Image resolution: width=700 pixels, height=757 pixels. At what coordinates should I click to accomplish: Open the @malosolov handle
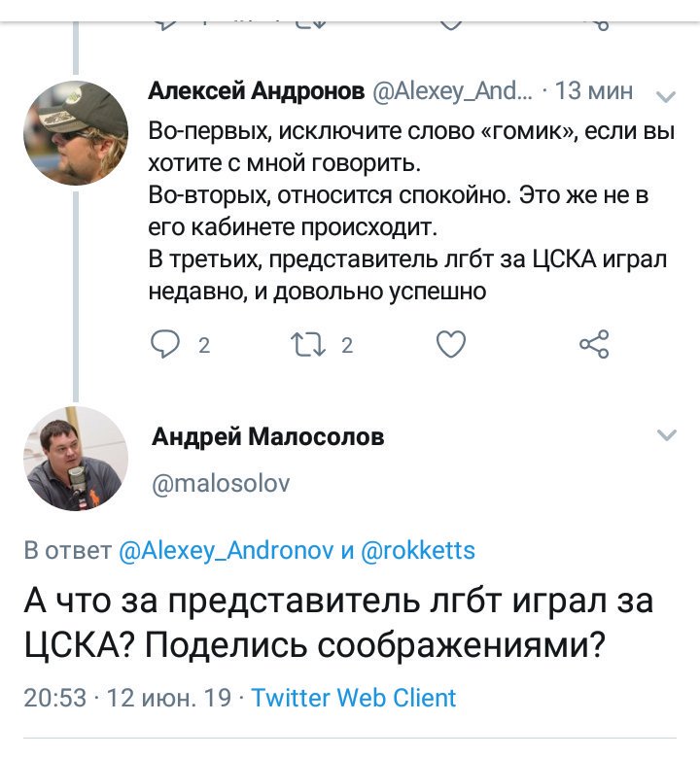point(221,481)
